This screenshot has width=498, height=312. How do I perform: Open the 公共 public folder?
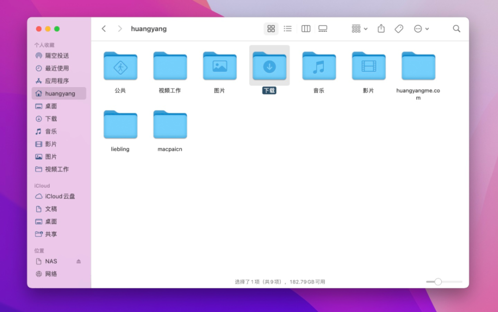120,66
